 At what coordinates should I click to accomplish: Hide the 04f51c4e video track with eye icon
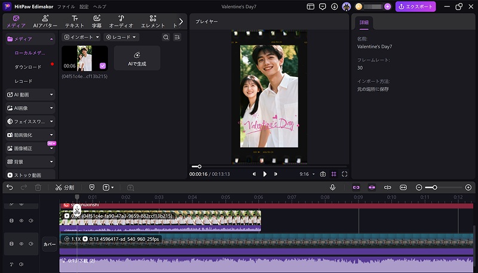pos(21,221)
